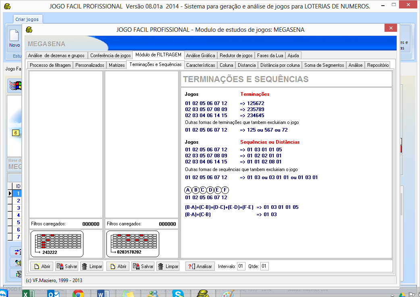Click Limpar trash button beside the Analisar button

click(168, 266)
